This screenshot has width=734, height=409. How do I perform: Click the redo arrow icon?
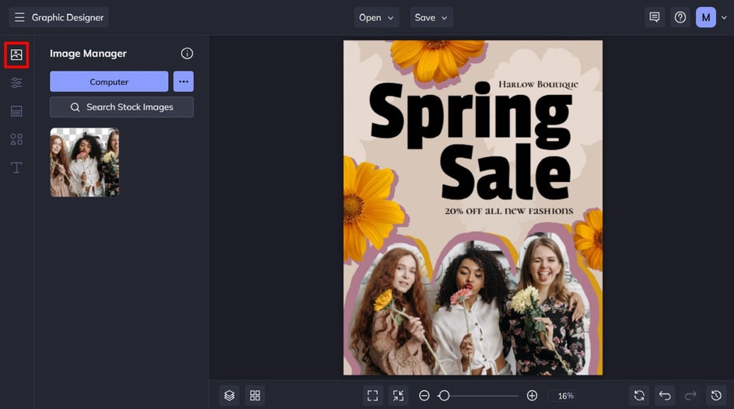690,396
